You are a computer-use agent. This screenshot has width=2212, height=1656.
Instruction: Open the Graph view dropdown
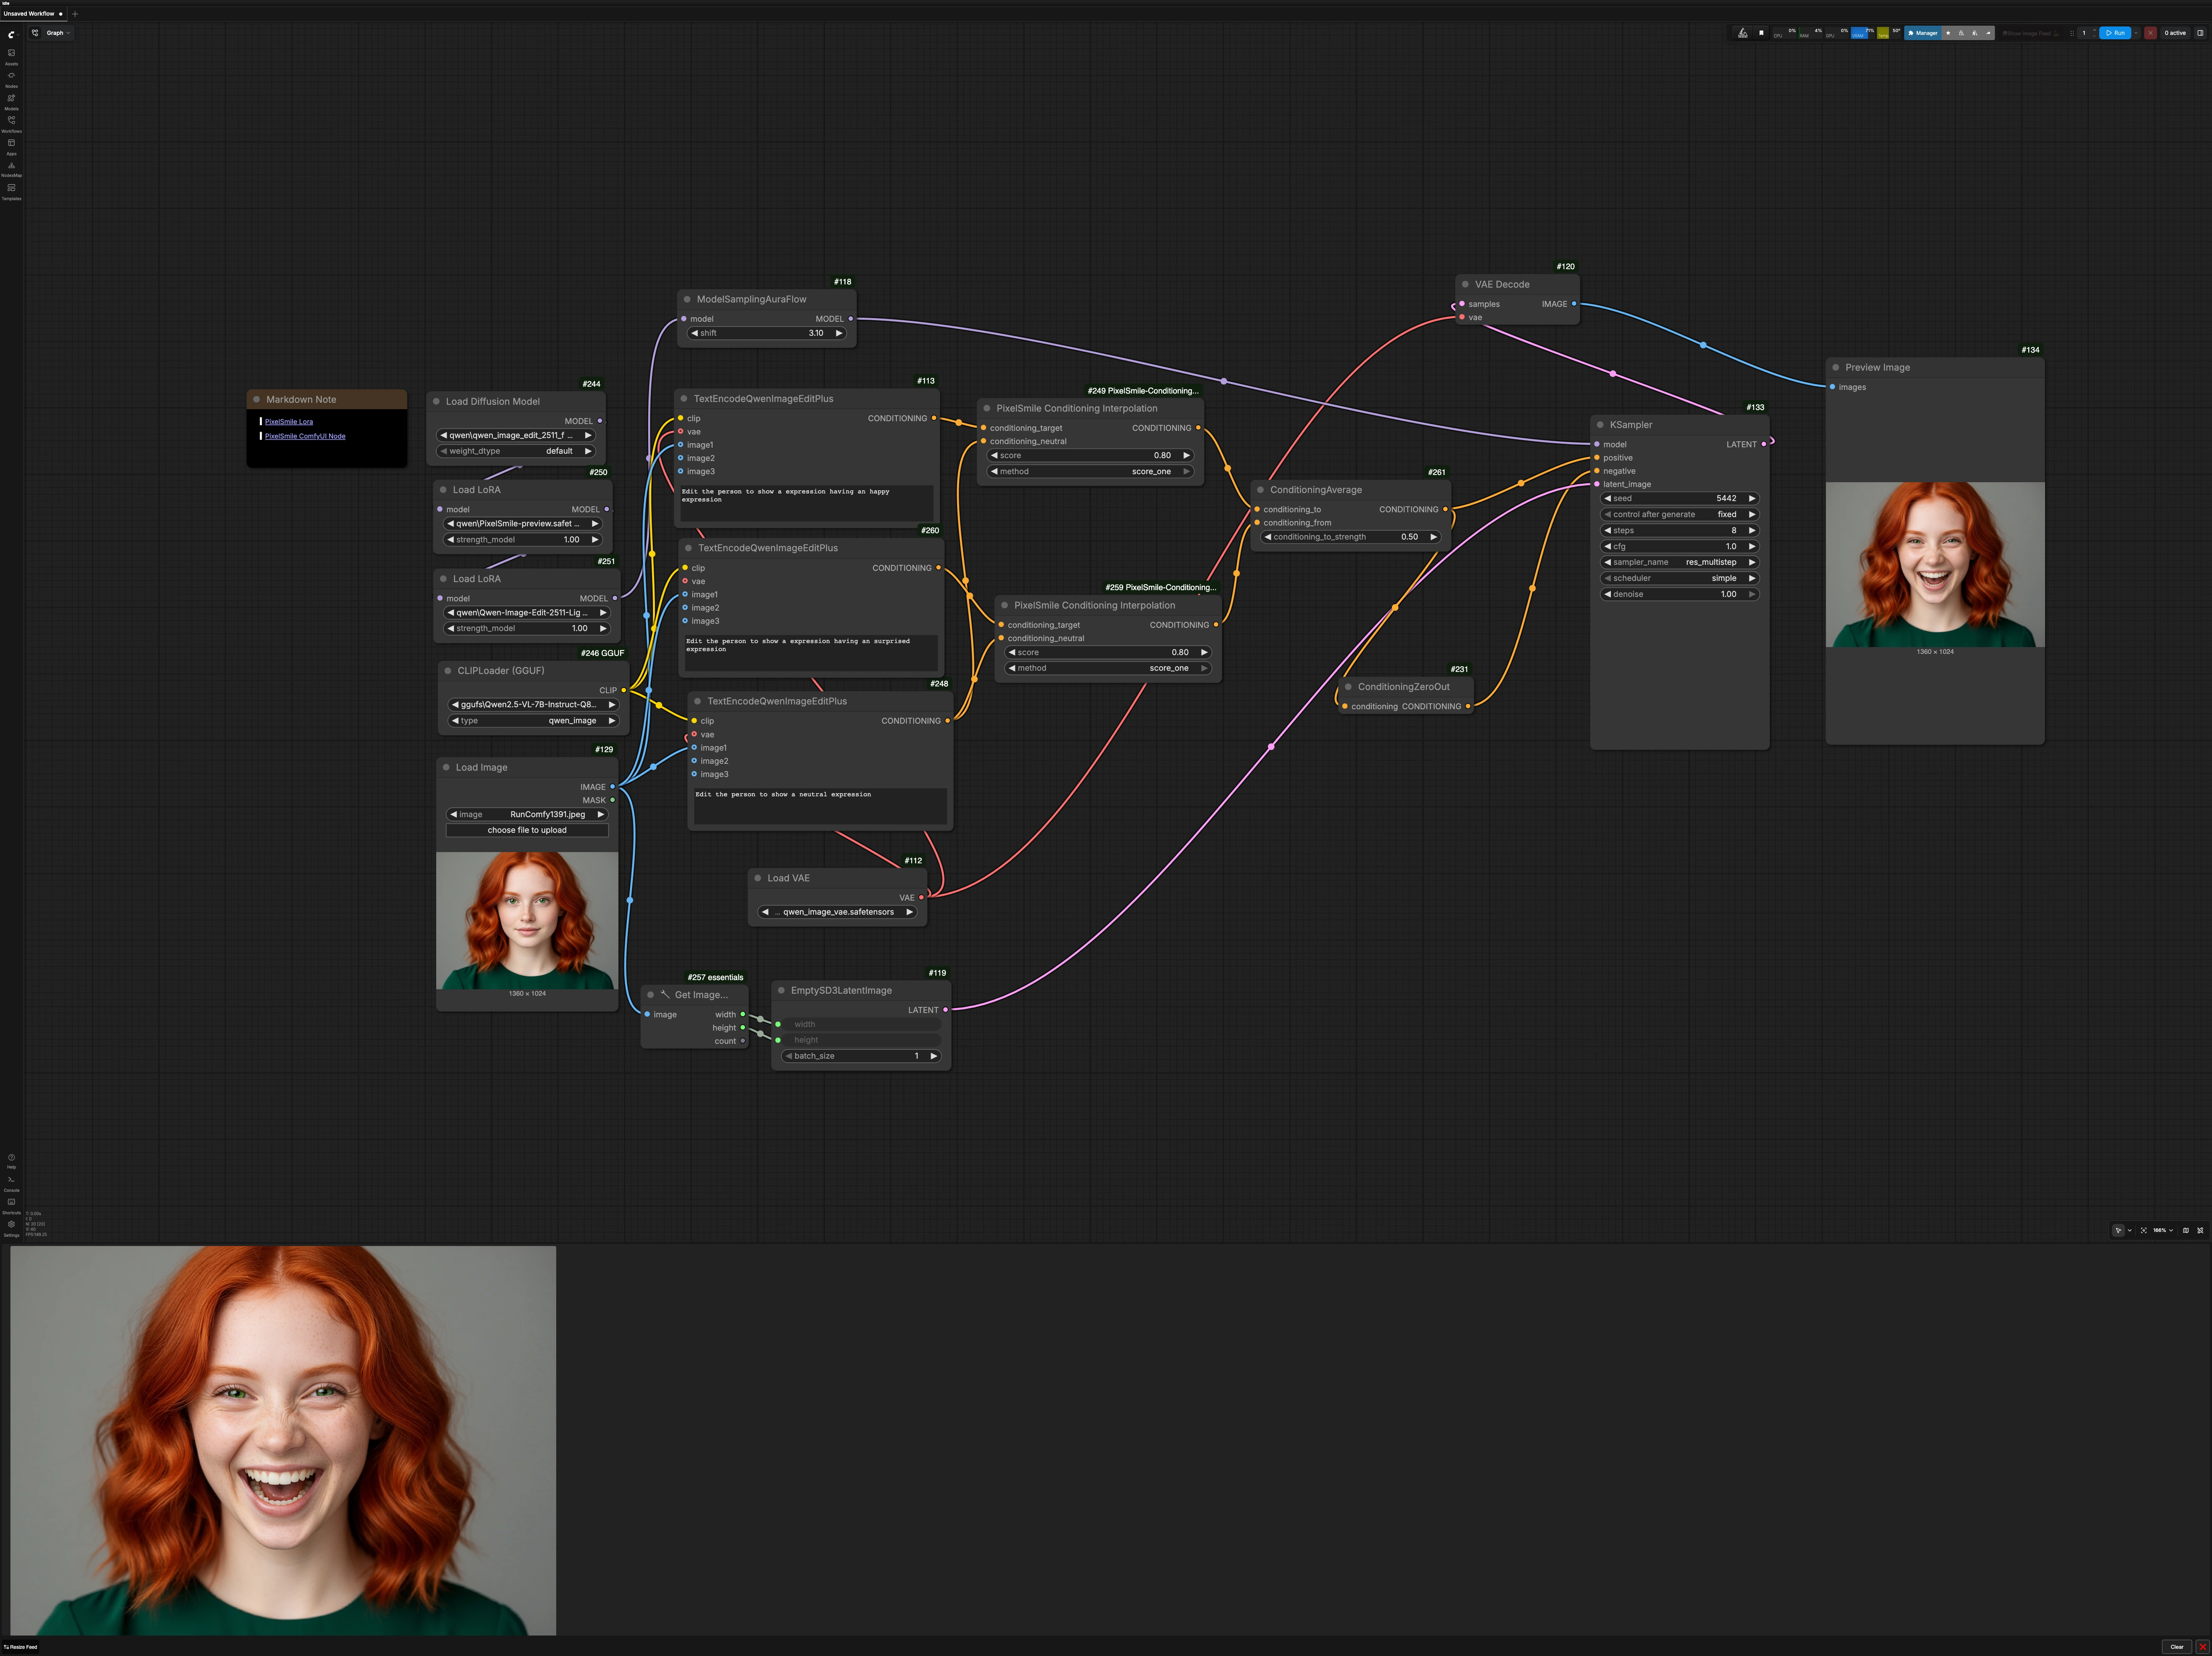pyautogui.click(x=58, y=33)
